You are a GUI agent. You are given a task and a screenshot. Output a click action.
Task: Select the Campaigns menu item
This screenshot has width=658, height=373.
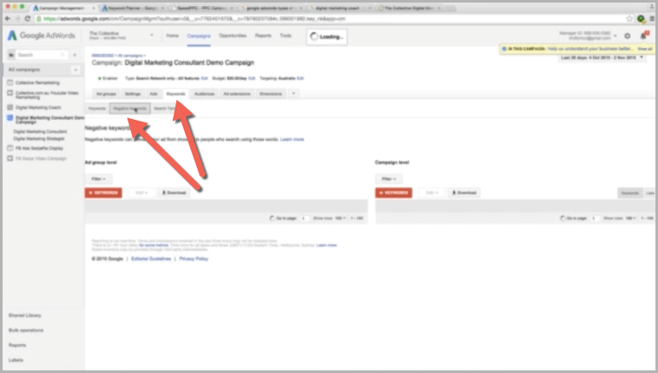click(x=199, y=36)
